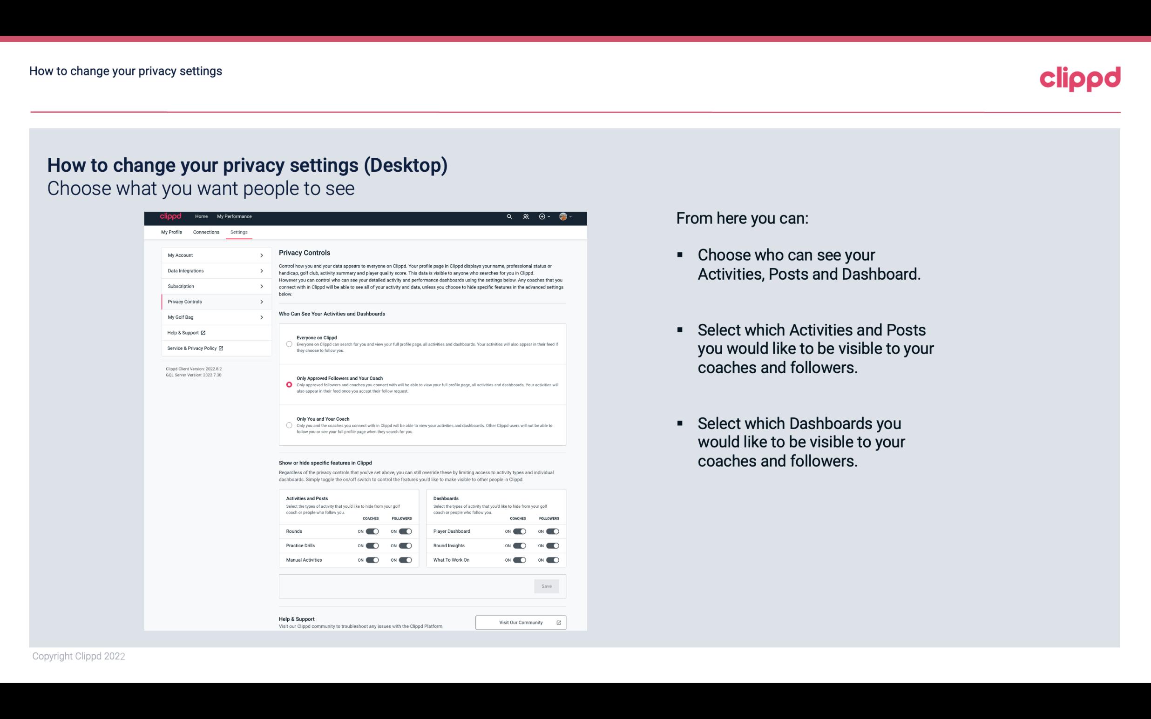
Task: Click the My Performance navigation icon
Action: [234, 216]
